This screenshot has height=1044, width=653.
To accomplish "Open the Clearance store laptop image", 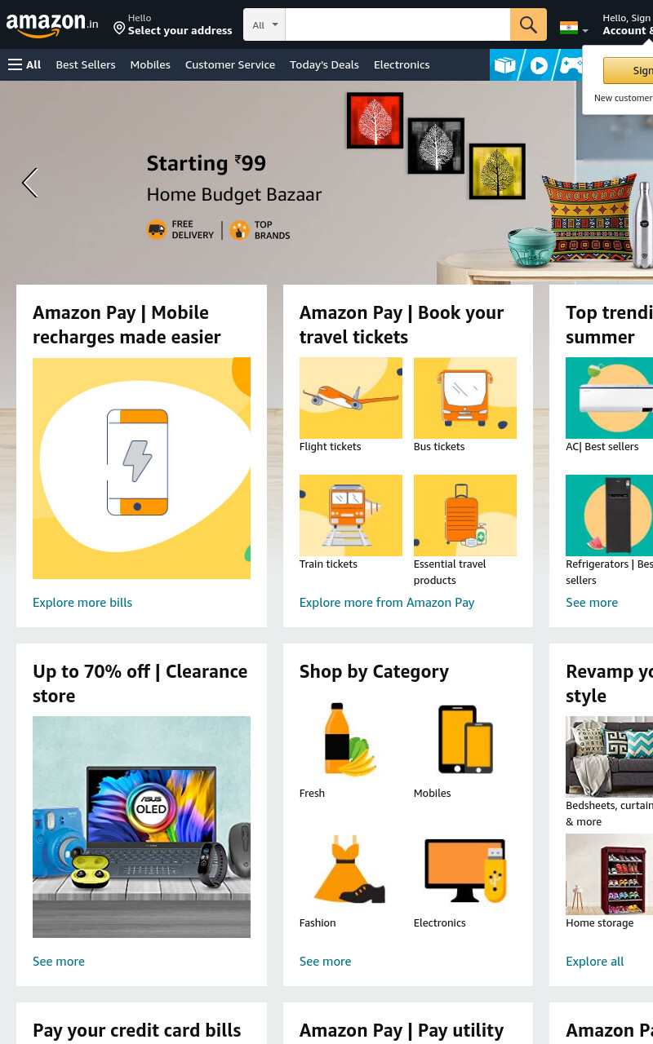I will (141, 827).
